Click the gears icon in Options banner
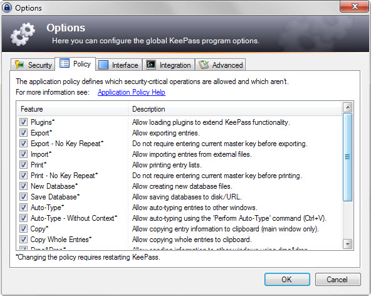Viewport: 371px width, 296px height. (x=23, y=34)
